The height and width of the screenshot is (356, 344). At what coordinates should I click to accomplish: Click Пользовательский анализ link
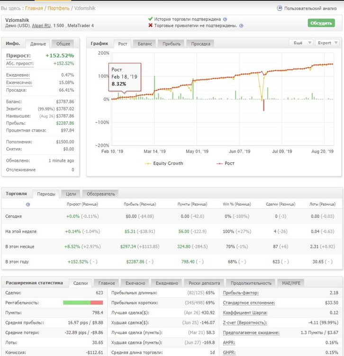(x=310, y=9)
